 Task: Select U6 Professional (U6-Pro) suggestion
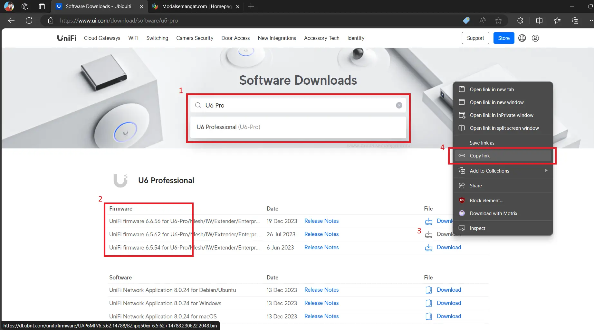coord(298,127)
